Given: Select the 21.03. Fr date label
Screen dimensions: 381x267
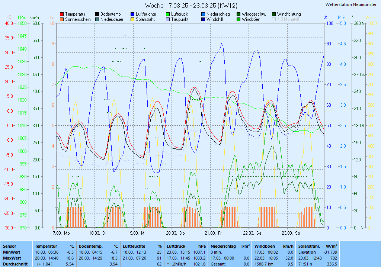Looking at the screenshot, I should 213,233.
